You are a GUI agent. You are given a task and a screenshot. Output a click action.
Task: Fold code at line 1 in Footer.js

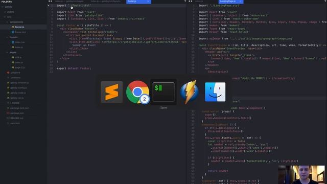click(49, 6)
